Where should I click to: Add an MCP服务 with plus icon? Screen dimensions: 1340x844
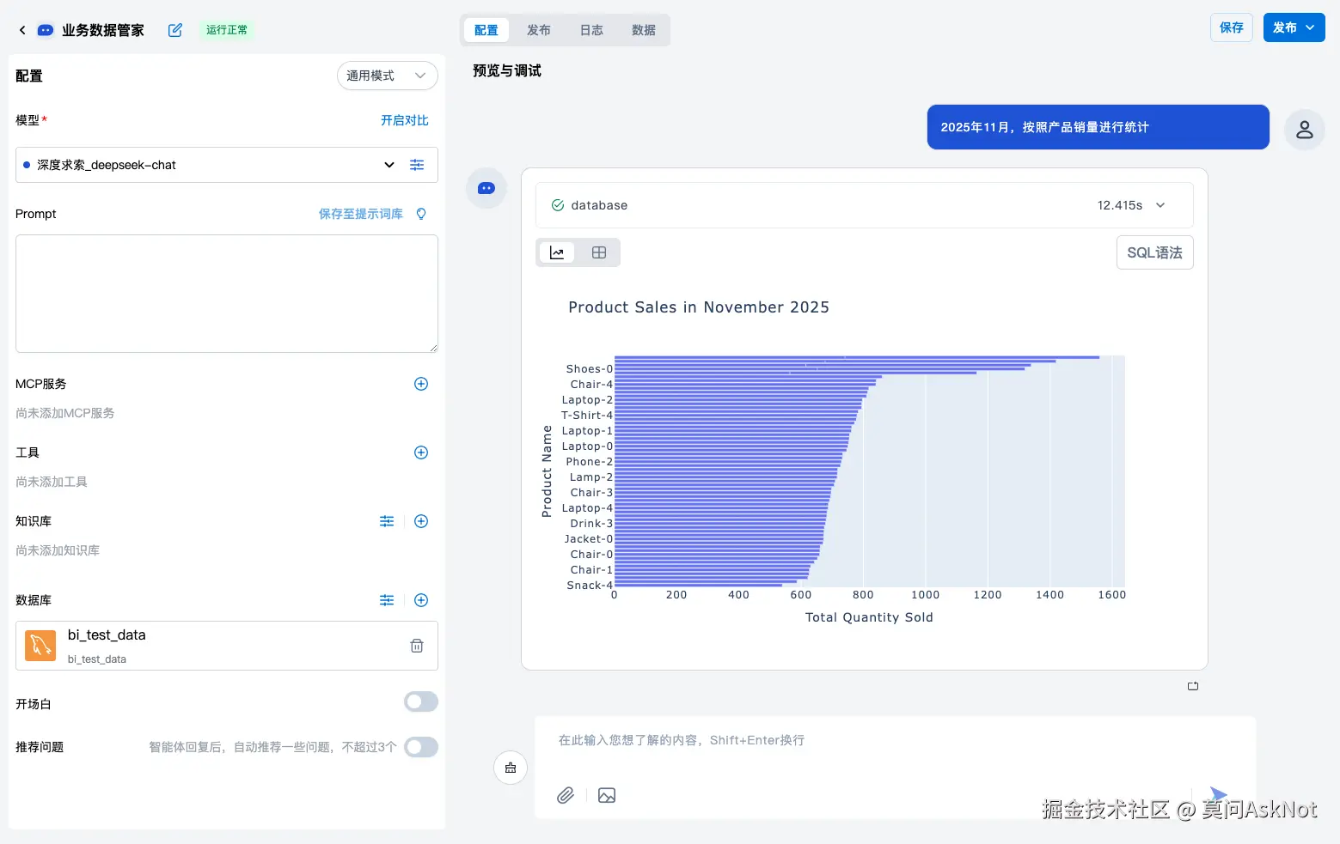pos(421,384)
